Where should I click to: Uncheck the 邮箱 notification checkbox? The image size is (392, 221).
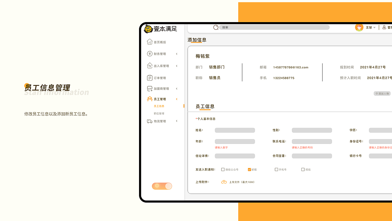point(250,169)
